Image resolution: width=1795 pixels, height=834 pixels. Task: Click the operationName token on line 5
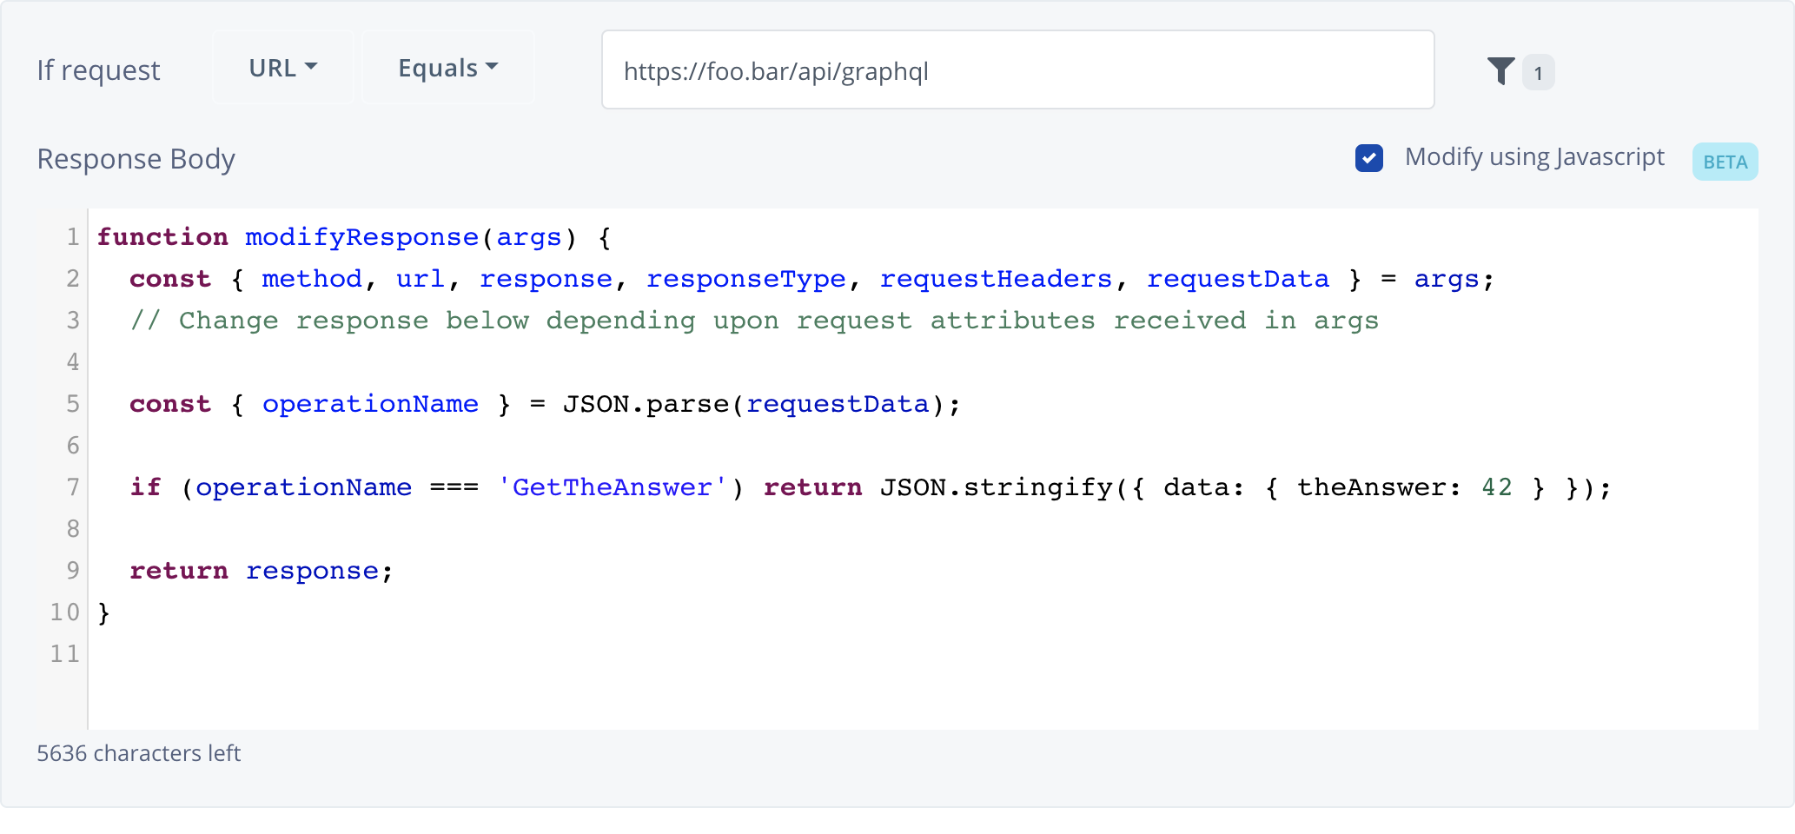point(371,404)
